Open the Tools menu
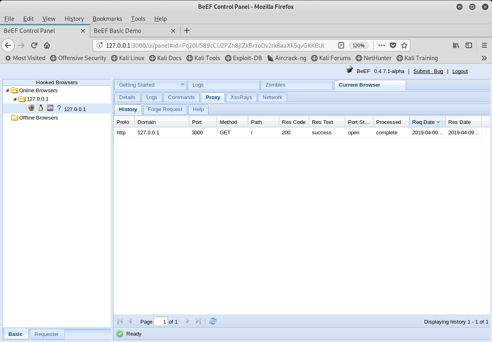The width and height of the screenshot is (492, 342). tap(138, 19)
